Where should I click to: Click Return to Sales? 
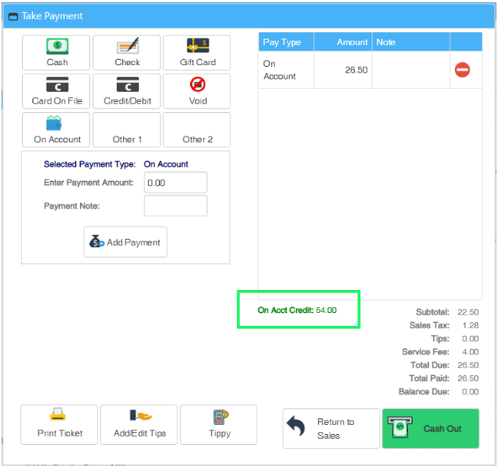[331, 429]
